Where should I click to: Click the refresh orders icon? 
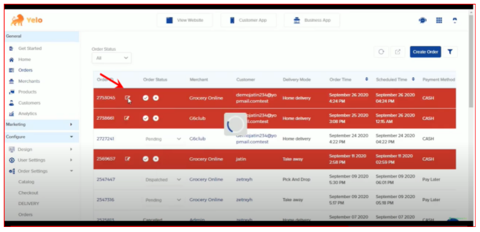381,52
